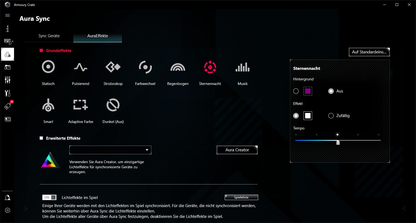Open Aura Sync triangle sidebar icon
This screenshot has width=416, height=223.
point(8,54)
